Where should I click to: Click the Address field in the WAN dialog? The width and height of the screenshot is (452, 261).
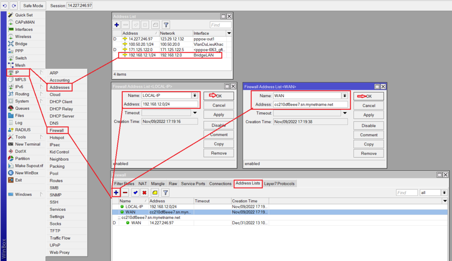[311, 105]
